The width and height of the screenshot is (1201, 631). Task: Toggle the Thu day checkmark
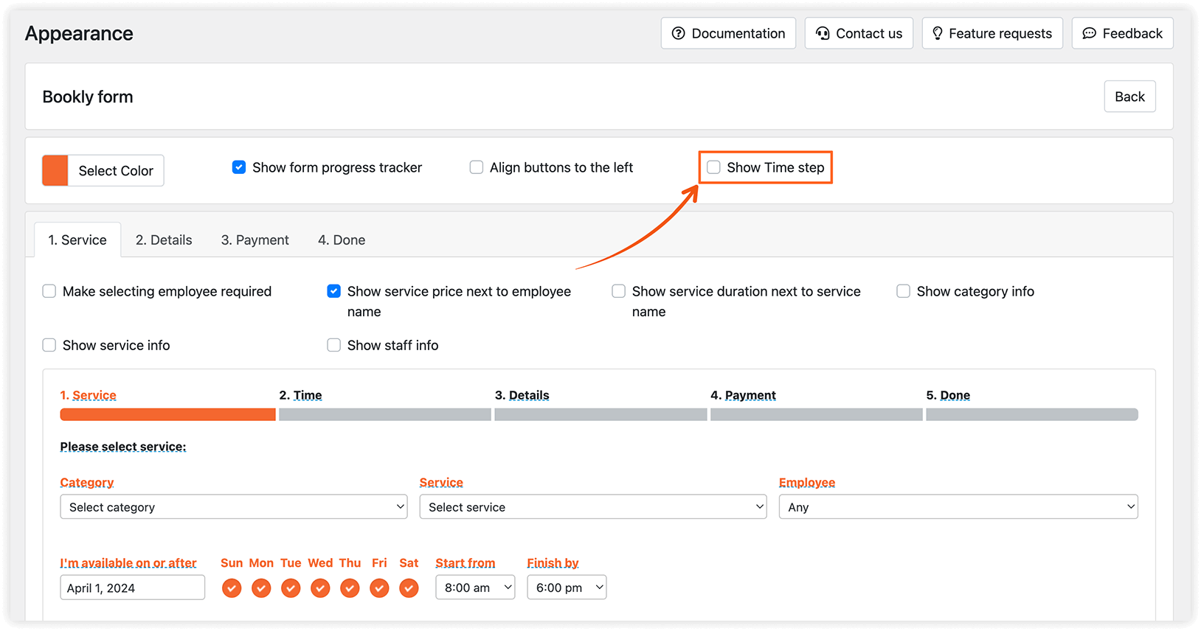(x=350, y=588)
